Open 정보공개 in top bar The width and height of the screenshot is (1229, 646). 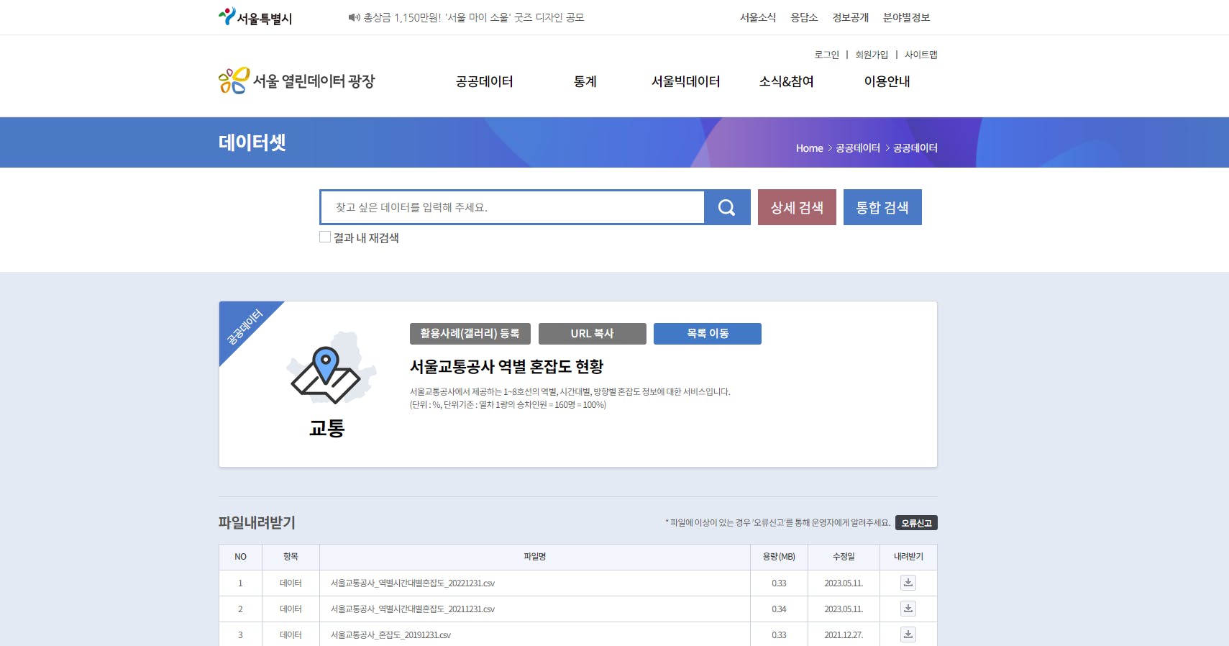(x=851, y=17)
